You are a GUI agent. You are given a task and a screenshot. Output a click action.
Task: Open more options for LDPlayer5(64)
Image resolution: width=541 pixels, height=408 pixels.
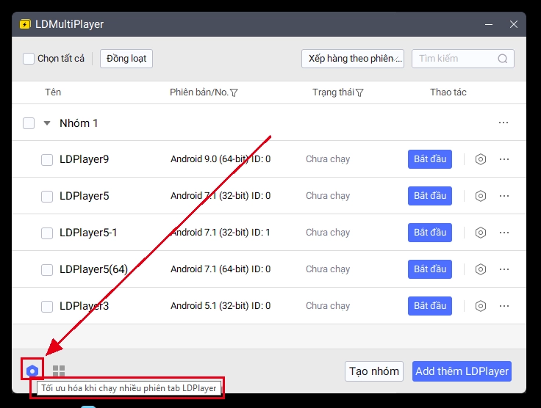504,269
